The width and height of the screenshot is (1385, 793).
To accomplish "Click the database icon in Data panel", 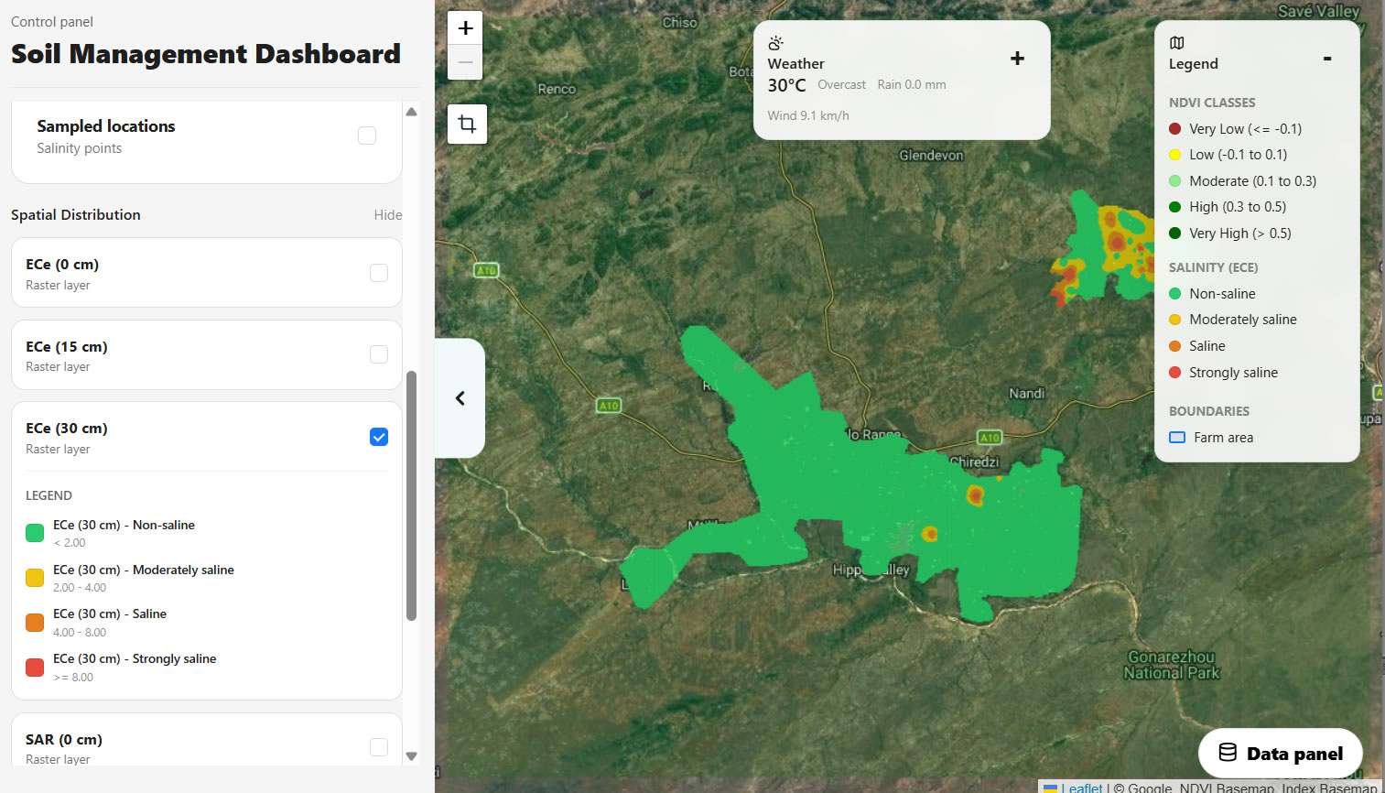I will point(1228,753).
